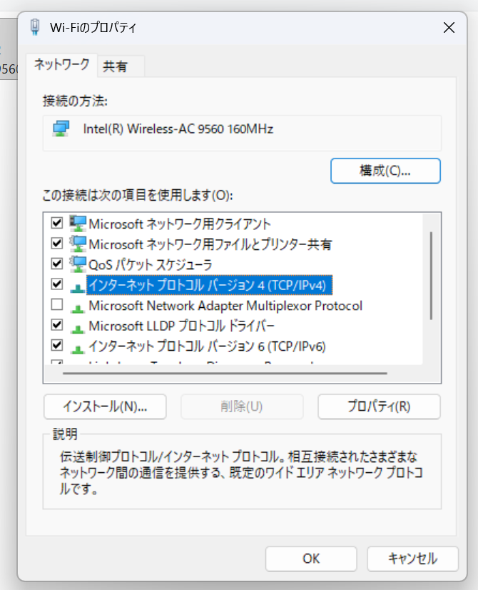Viewport: 478px width, 590px height.
Task: Click the Multiplexor Protocol item icon
Action: [x=77, y=306]
